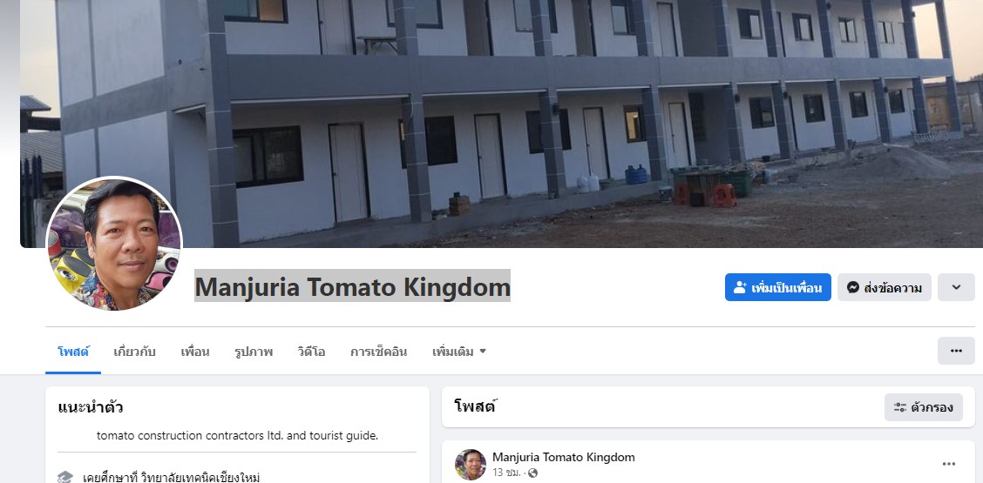Open the โพสต์ tab
The height and width of the screenshot is (483, 983).
click(73, 352)
